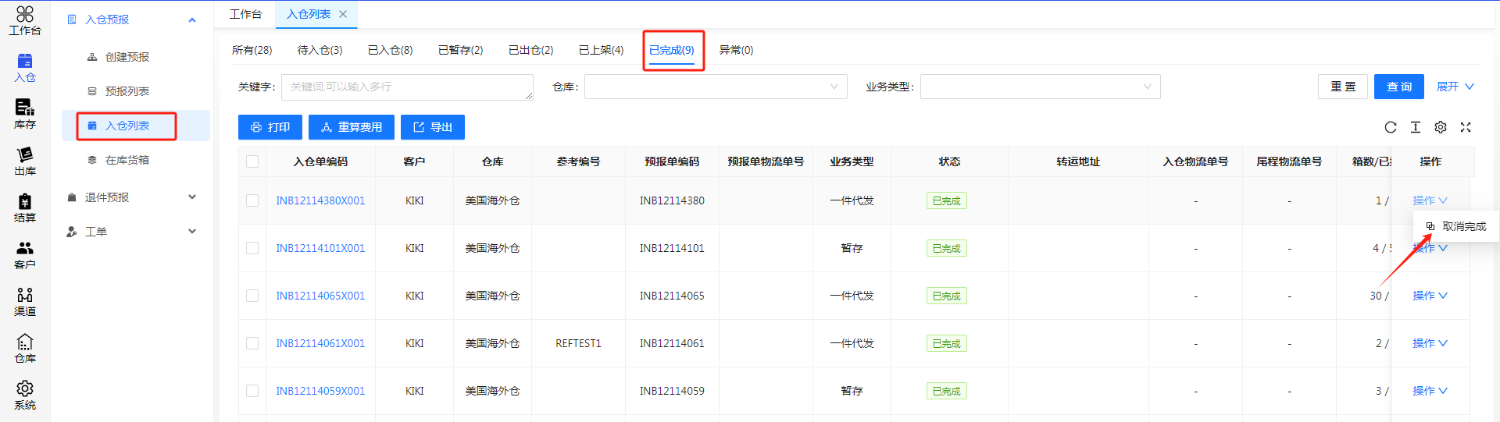Open table column settings gear icon
This screenshot has width=1500, height=422.
coord(1441,127)
